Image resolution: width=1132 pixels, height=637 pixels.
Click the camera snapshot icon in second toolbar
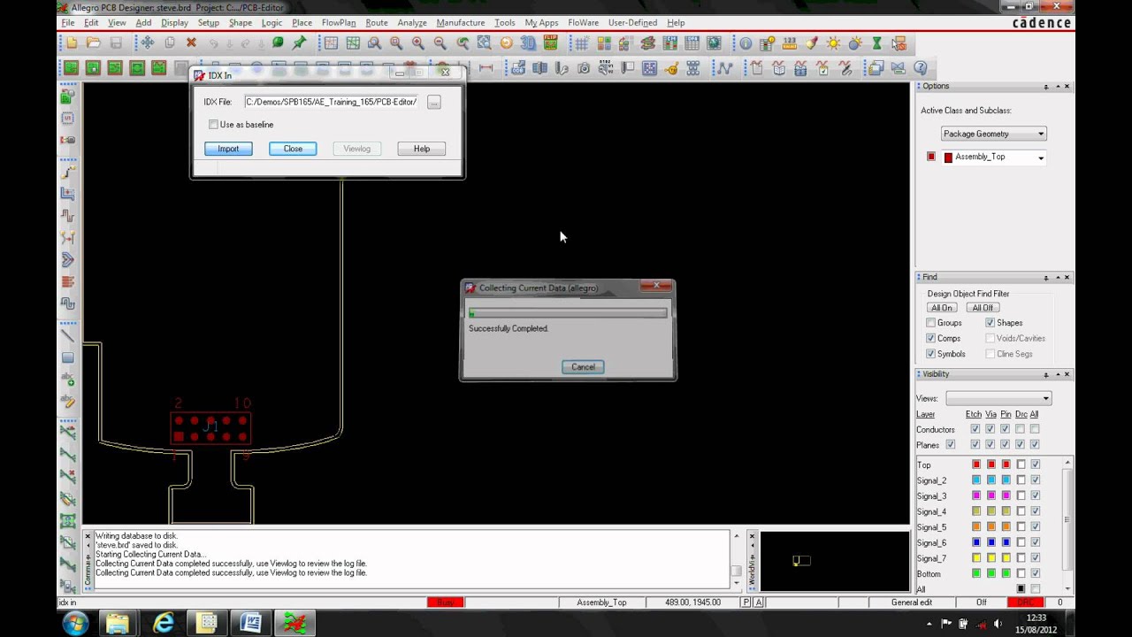[x=584, y=68]
